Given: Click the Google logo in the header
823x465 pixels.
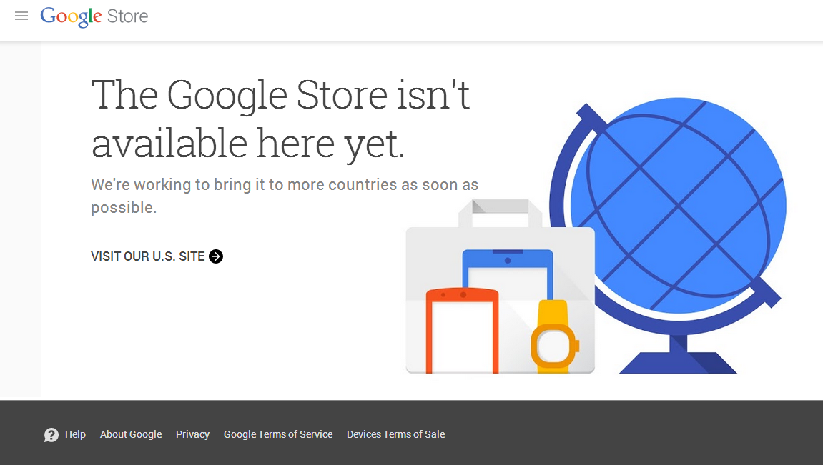Looking at the screenshot, I should click(71, 16).
